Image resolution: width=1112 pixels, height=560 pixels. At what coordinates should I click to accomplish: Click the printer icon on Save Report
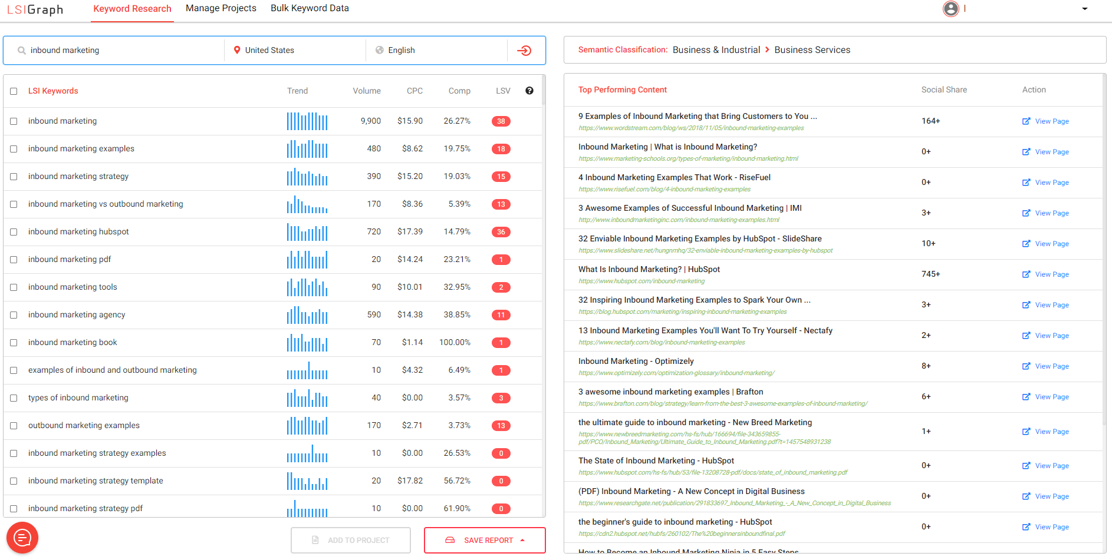click(450, 540)
